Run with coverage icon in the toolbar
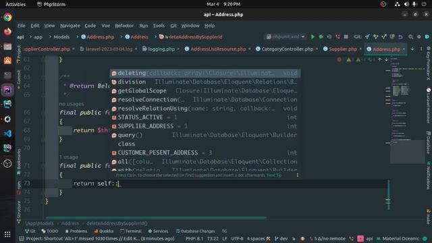The height and width of the screenshot is (243, 432). click(x=329, y=36)
